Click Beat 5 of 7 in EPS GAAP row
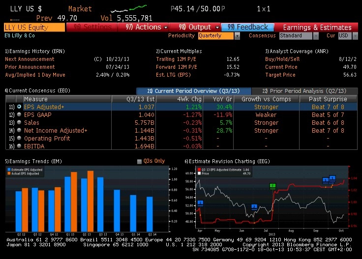Screen dimensions: 362x259 328,115
